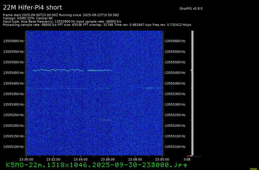Click the QrssPiG v0.8.0 version text
This screenshot has height=170, width=259.
pyautogui.click(x=191, y=9)
